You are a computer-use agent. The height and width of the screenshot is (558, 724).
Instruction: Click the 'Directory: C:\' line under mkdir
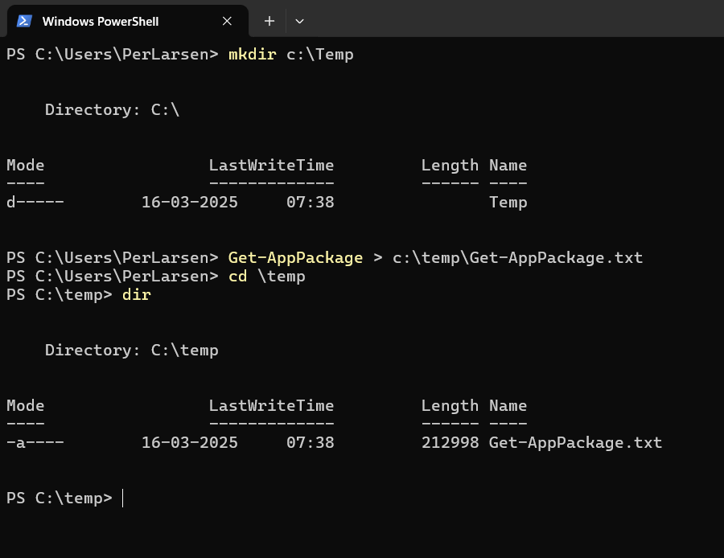[112, 110]
